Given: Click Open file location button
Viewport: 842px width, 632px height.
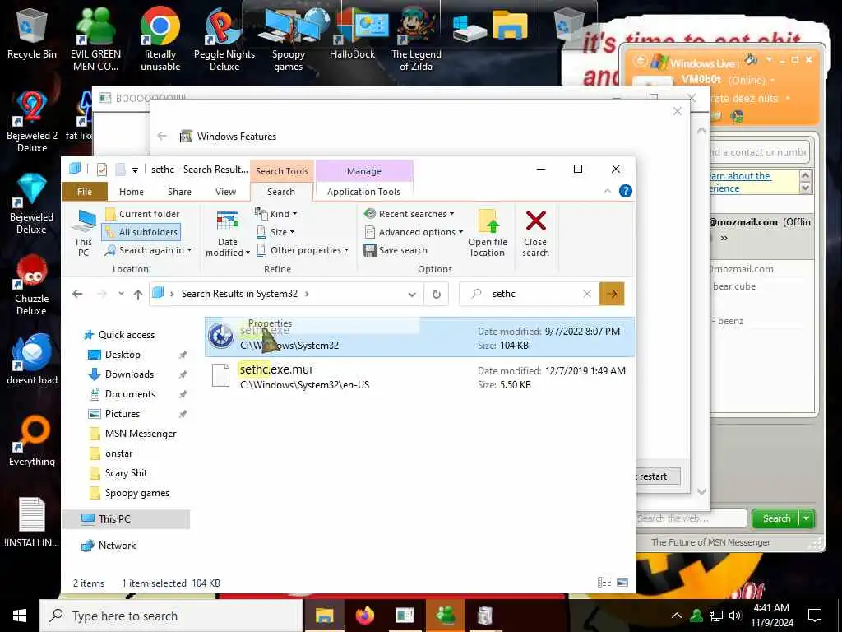Looking at the screenshot, I should (488, 233).
